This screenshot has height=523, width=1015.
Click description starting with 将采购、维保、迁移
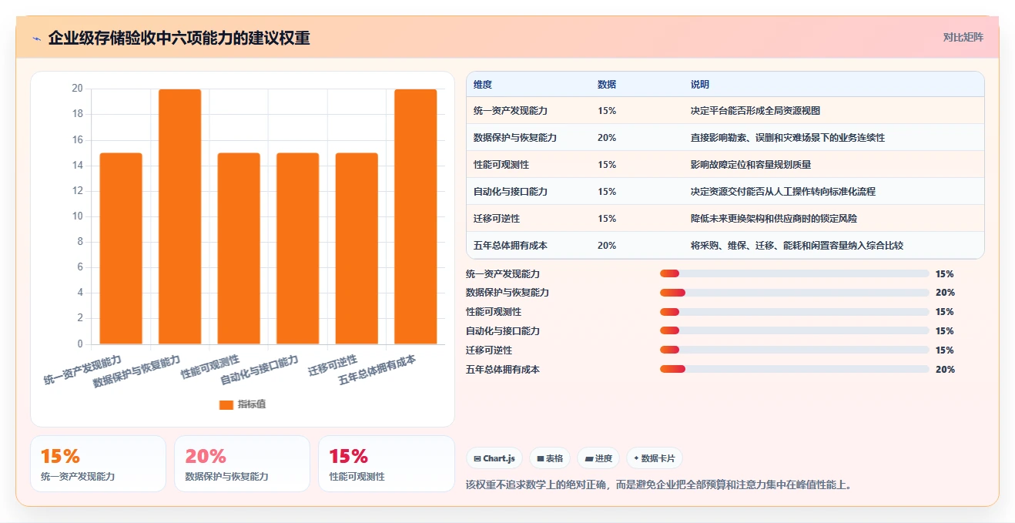click(797, 246)
